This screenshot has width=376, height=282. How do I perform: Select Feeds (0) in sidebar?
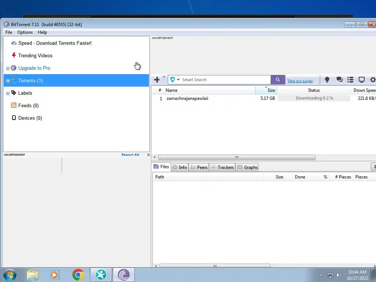coord(28,105)
